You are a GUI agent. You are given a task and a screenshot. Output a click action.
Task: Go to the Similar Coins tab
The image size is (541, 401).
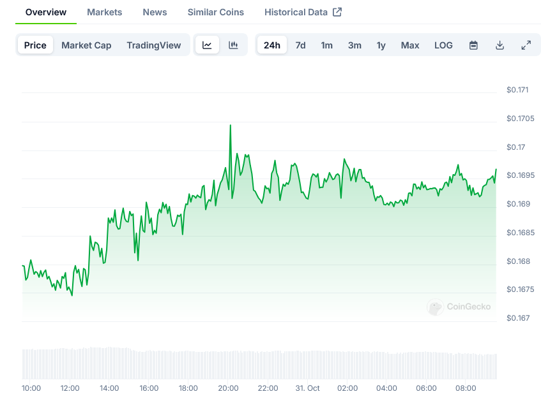(215, 12)
